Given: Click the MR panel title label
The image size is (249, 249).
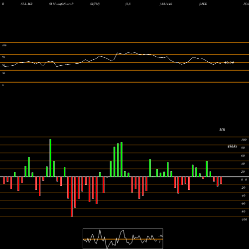Looking at the screenshot, I should coord(222,129).
